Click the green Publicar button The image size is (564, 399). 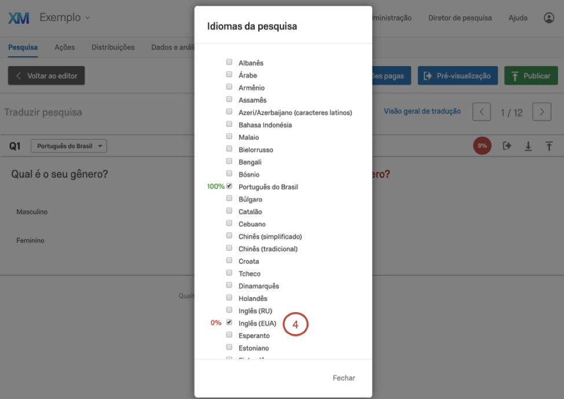point(531,76)
